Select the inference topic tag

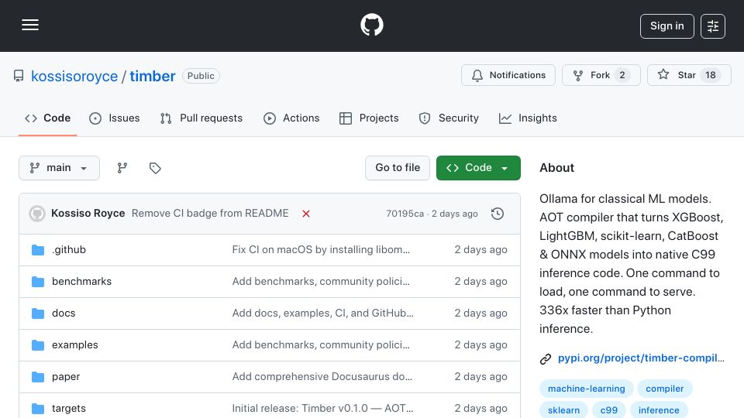coord(659,410)
